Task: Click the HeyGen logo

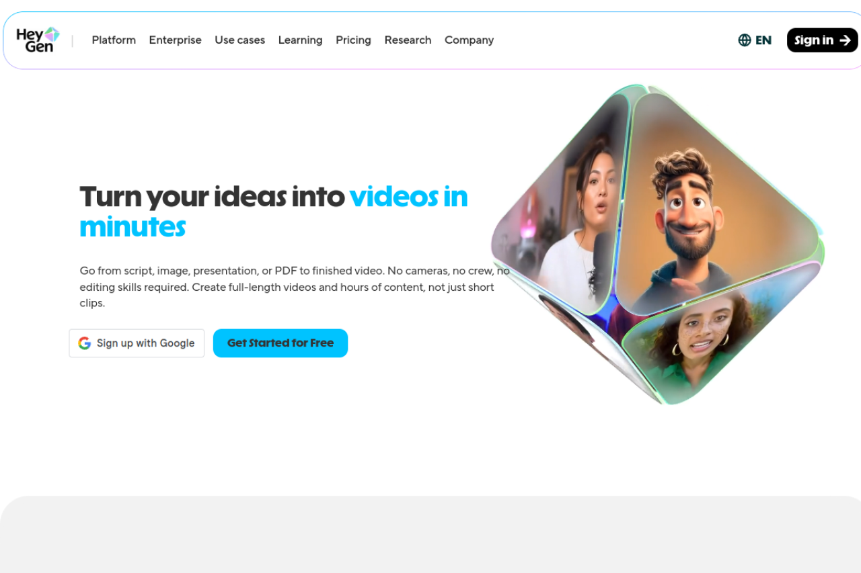Action: (38, 40)
